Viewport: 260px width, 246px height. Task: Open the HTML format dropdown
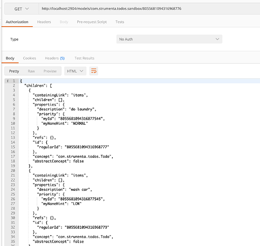[x=75, y=71]
